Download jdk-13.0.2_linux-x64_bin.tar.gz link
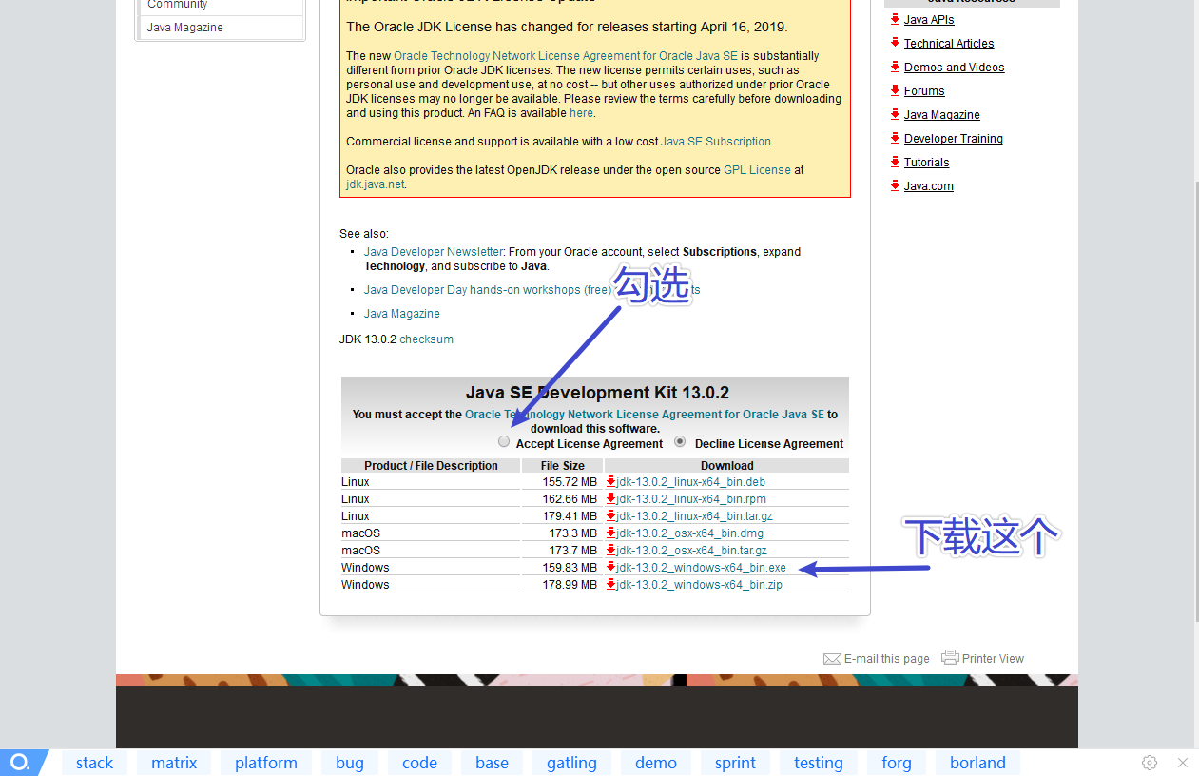 [695, 516]
